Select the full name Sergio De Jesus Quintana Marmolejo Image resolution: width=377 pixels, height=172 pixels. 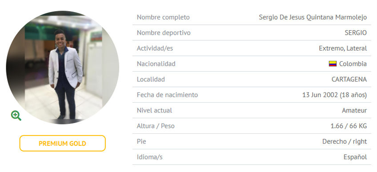(313, 17)
